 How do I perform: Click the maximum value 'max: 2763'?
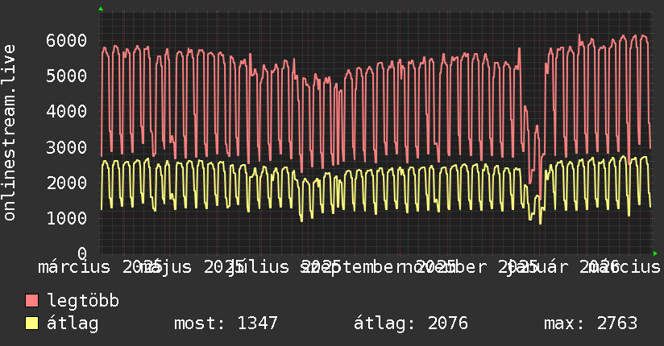click(591, 323)
